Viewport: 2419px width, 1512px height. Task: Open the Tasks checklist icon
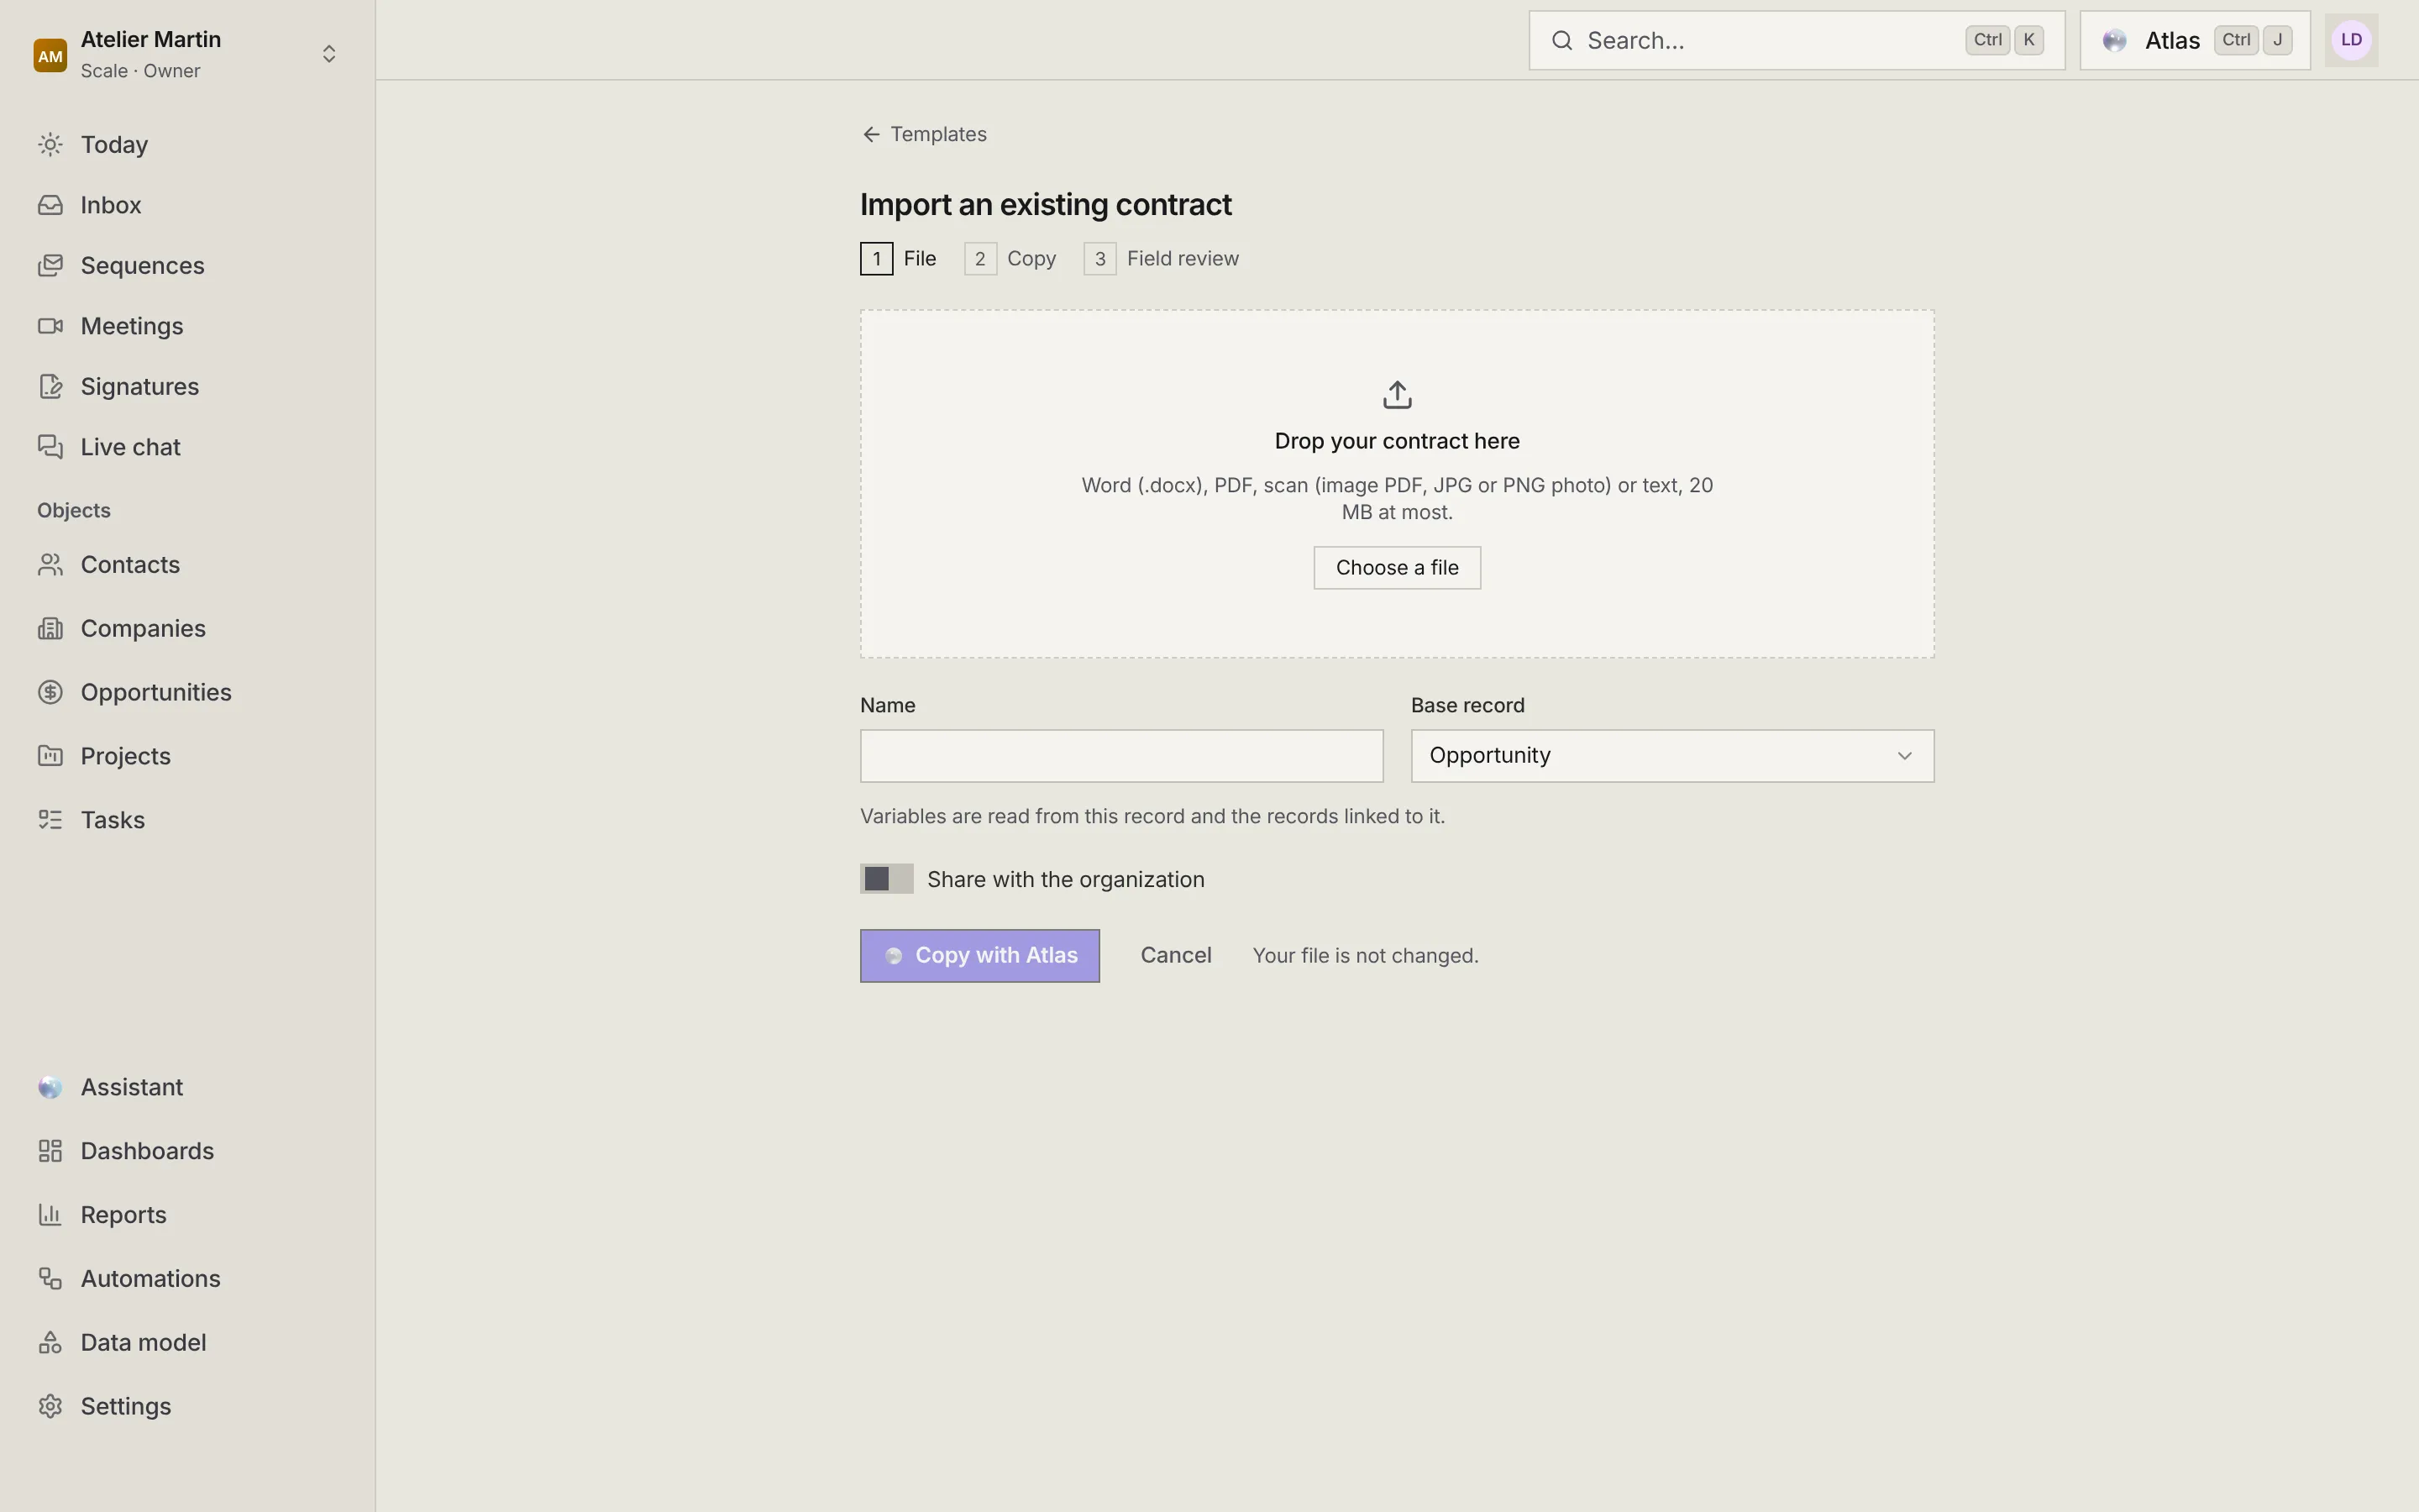[50, 820]
